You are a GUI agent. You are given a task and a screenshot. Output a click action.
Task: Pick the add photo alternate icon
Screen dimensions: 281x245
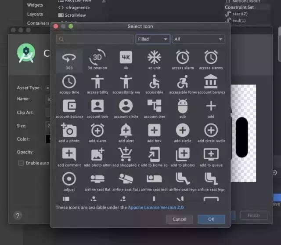(97, 157)
